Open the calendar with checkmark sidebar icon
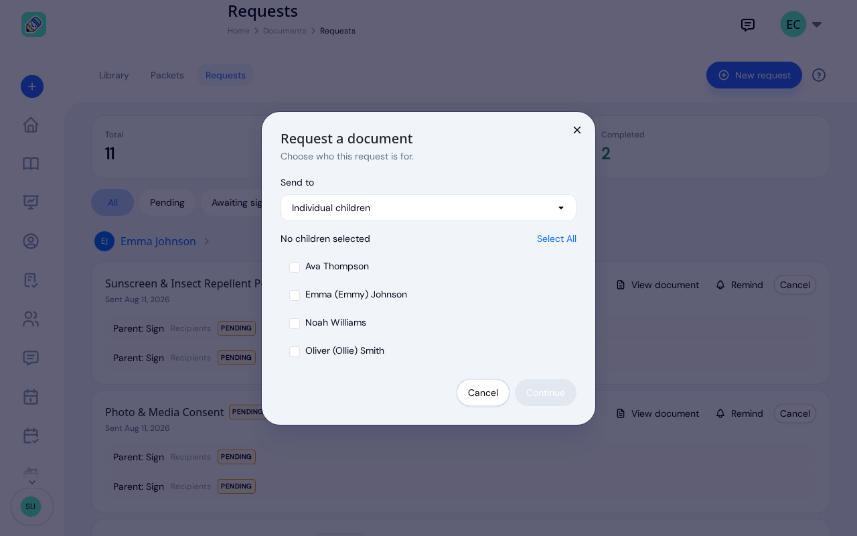Image resolution: width=857 pixels, height=536 pixels. (31, 435)
